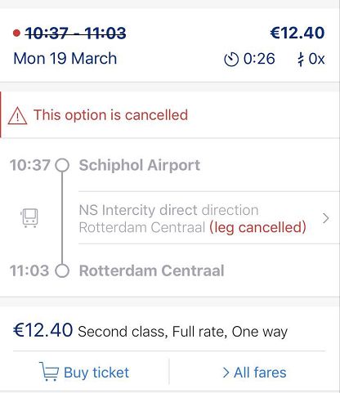This screenshot has height=393, width=340.
Task: Click the Rotterdam Centraal arrival stop circle
Action: point(62,270)
